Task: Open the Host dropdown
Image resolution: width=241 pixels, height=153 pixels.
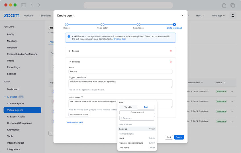Action: click(200, 16)
